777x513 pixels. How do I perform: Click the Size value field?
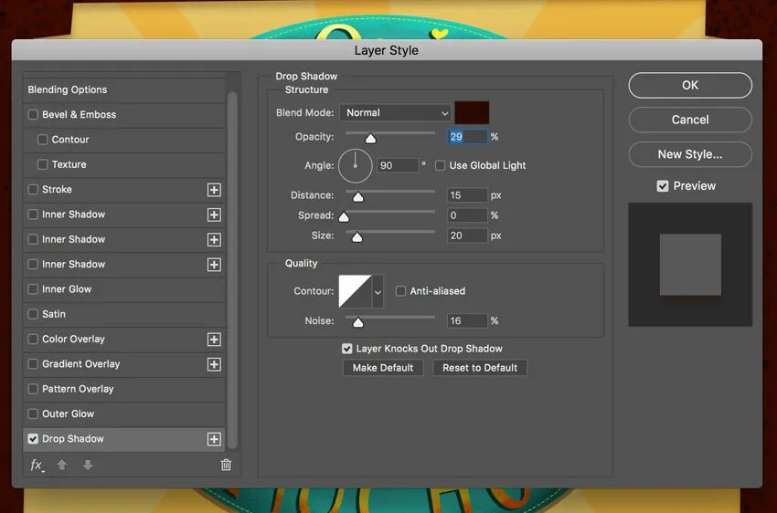click(x=467, y=236)
